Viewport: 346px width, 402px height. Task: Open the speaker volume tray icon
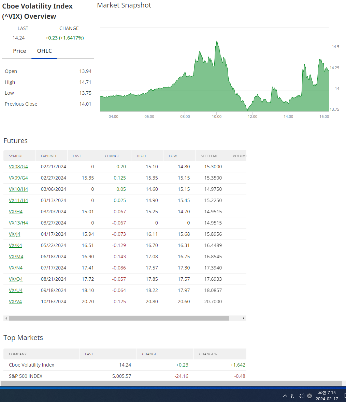pos(302,396)
